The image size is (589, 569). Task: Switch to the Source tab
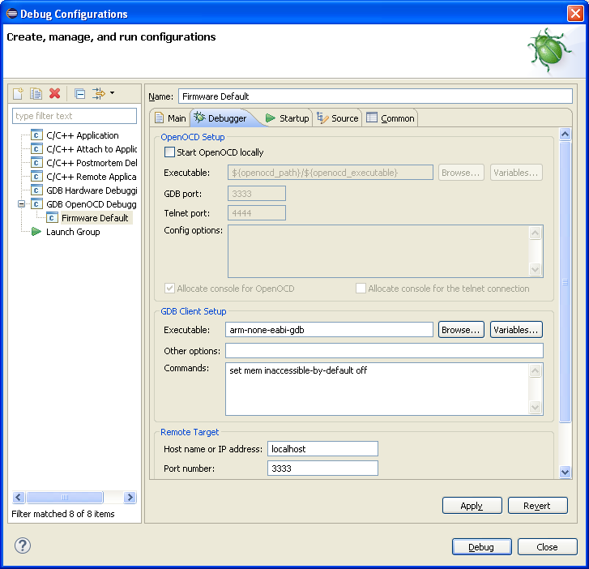tap(337, 118)
